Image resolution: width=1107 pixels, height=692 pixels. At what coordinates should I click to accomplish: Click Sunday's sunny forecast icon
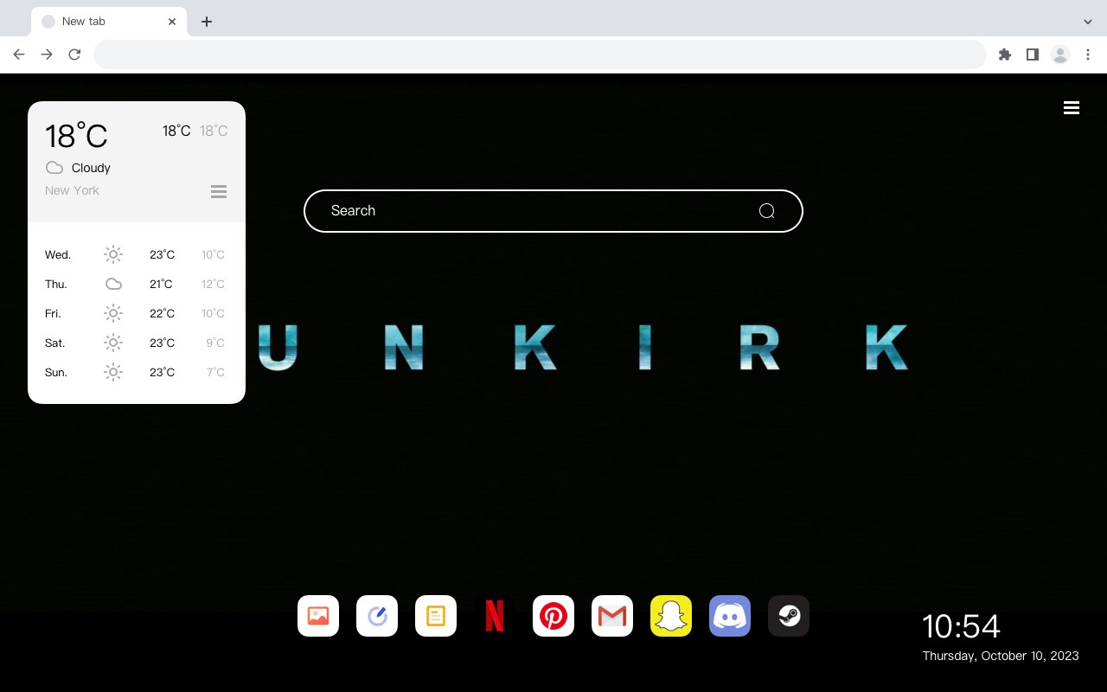[x=113, y=372]
